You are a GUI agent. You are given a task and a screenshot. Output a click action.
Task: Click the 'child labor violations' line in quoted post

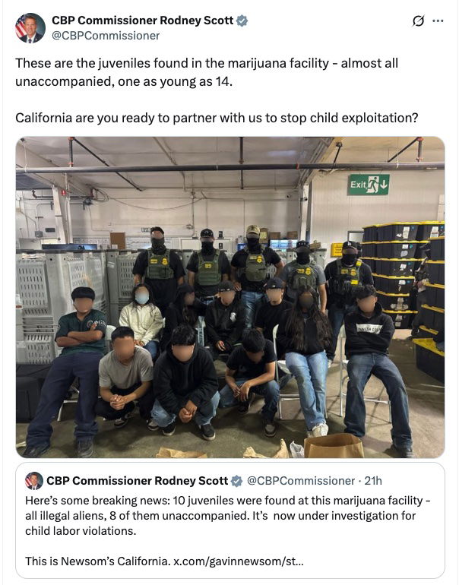click(x=81, y=531)
